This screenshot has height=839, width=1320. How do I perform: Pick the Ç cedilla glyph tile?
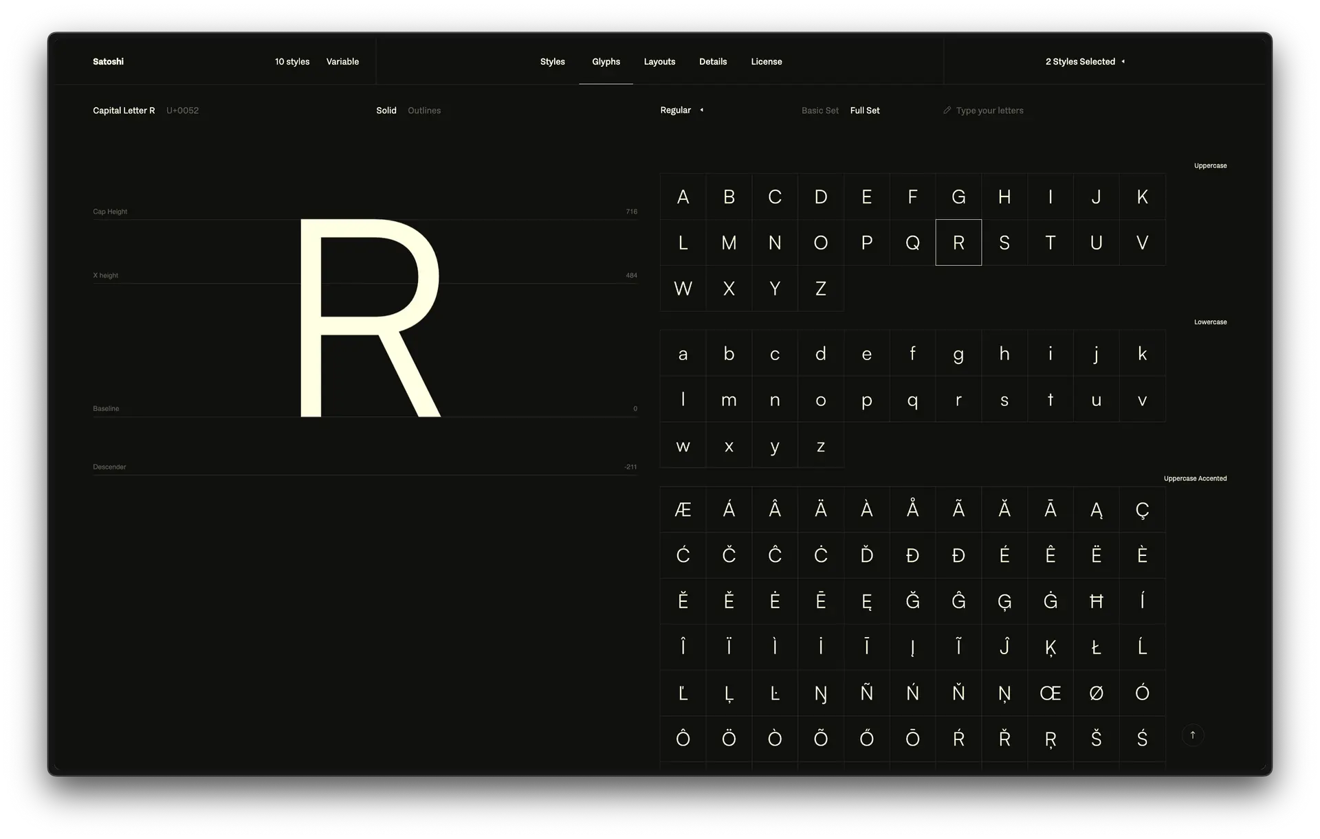(x=1142, y=510)
